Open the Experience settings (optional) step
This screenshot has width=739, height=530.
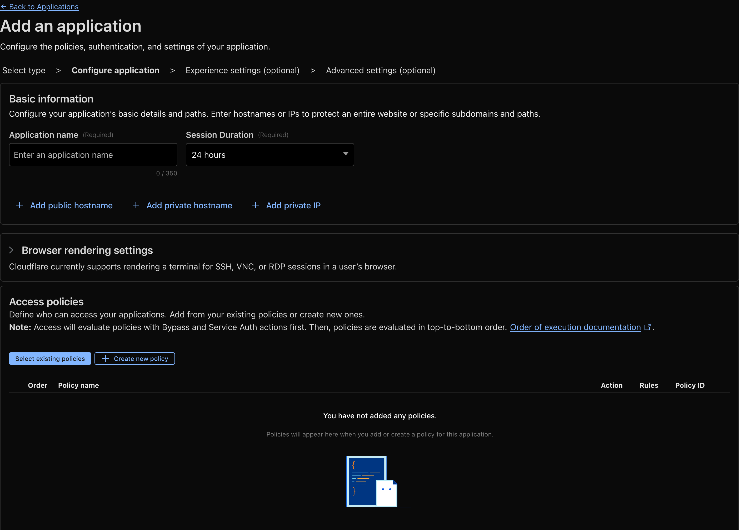(x=242, y=70)
